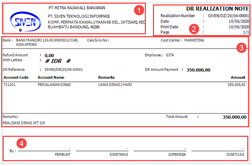Click the Realization Number label

[x=178, y=15]
